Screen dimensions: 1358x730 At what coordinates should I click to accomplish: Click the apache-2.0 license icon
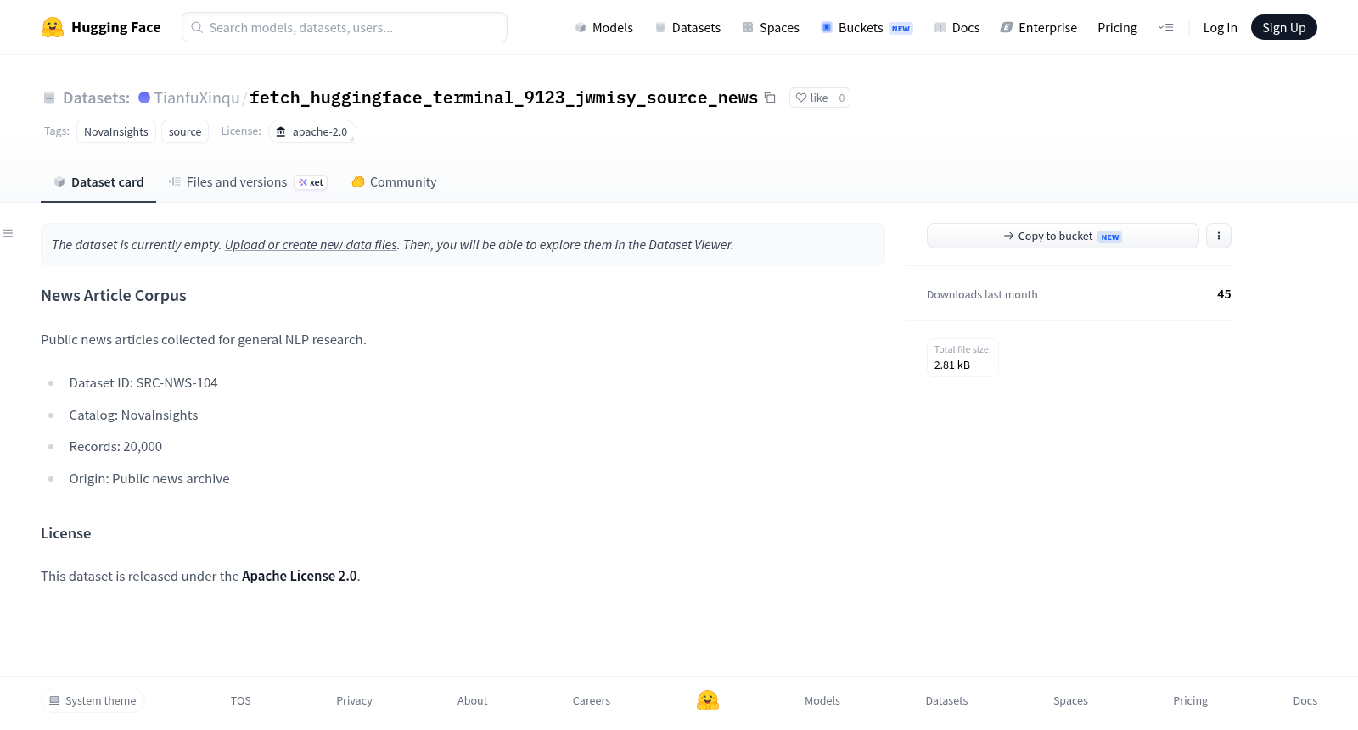click(281, 131)
